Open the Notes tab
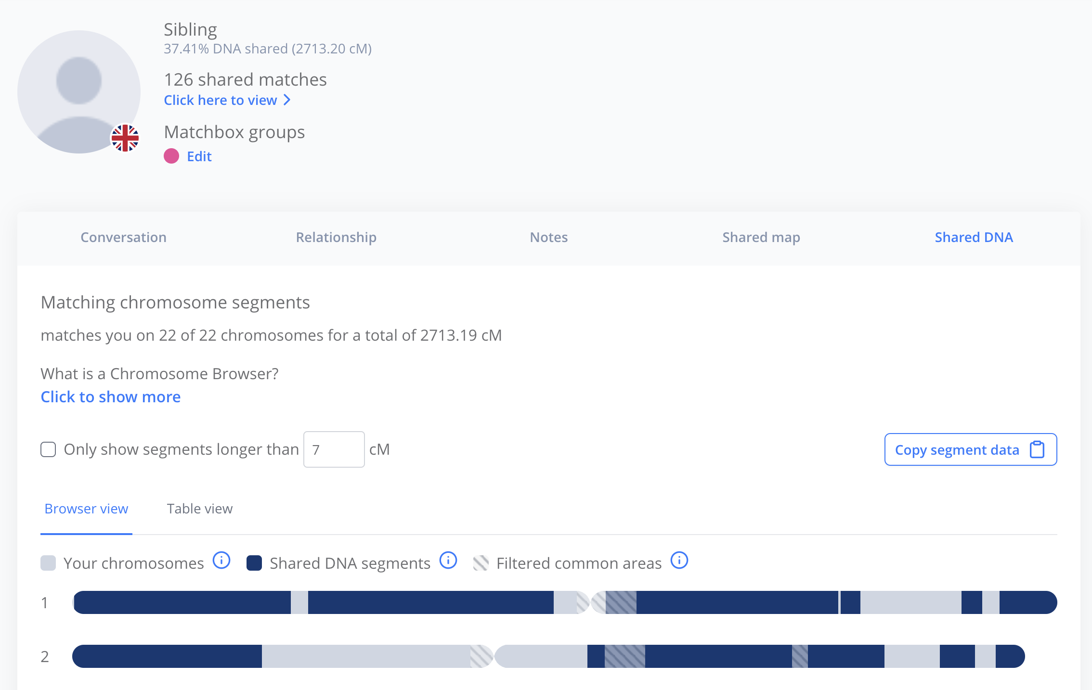The image size is (1092, 690). click(549, 237)
